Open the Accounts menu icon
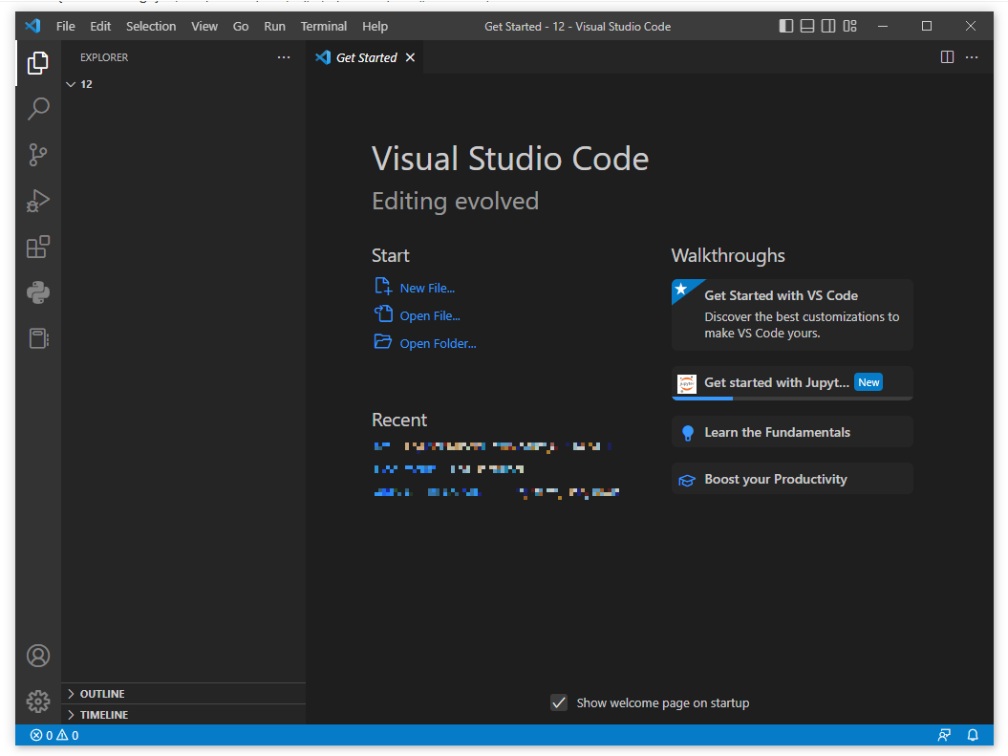The width and height of the screenshot is (1008, 756). [38, 656]
